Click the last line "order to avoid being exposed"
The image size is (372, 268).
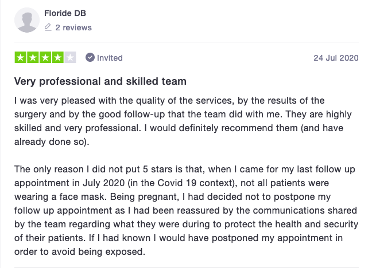[79, 251]
